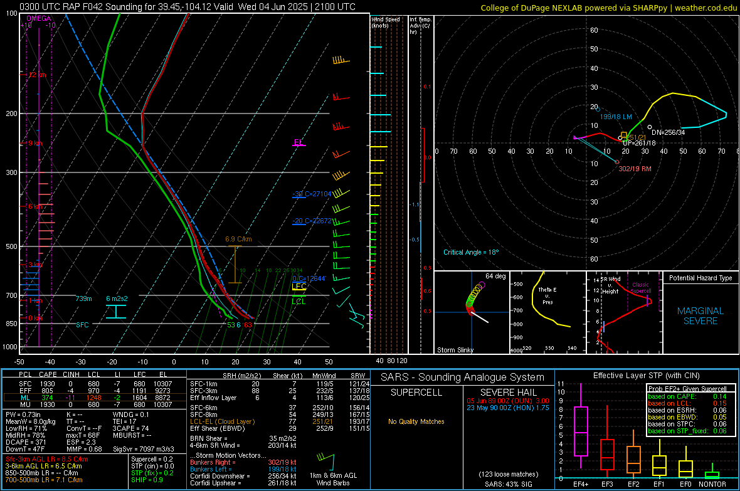
Task: Click the red EF3 box in STP plot
Action: (607, 454)
